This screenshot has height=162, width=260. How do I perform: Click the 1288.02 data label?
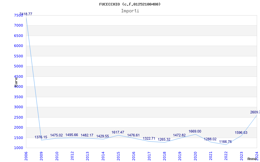pyautogui.click(x=210, y=139)
